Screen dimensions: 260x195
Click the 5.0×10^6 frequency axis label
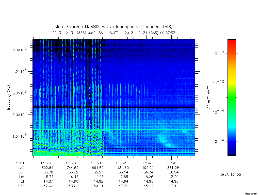pyautogui.click(x=19, y=50)
